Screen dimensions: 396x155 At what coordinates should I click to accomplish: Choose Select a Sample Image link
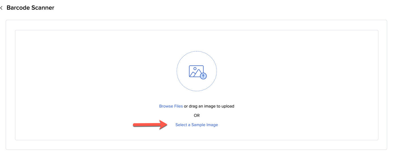(196, 125)
